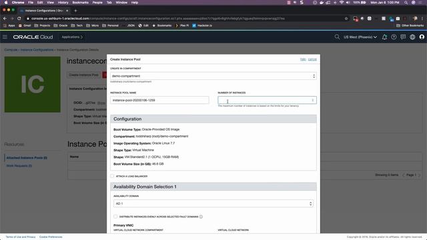Image resolution: width=427 pixels, height=240 pixels.
Task: Open the File menu
Action: click(x=31, y=3)
